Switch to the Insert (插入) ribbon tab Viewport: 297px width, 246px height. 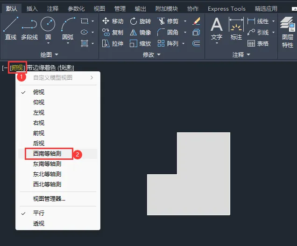[32, 9]
